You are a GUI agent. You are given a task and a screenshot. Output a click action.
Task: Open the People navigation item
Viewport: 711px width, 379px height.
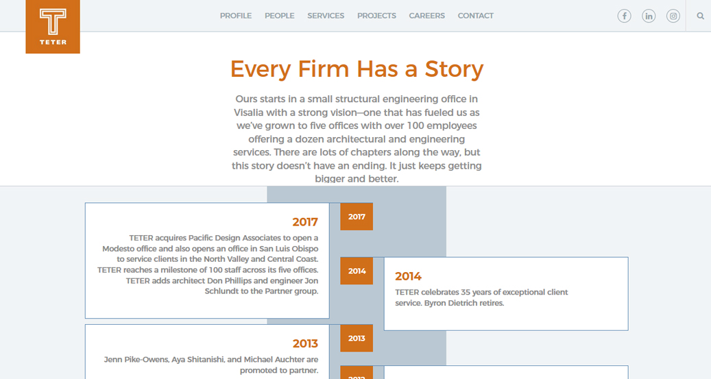[279, 16]
